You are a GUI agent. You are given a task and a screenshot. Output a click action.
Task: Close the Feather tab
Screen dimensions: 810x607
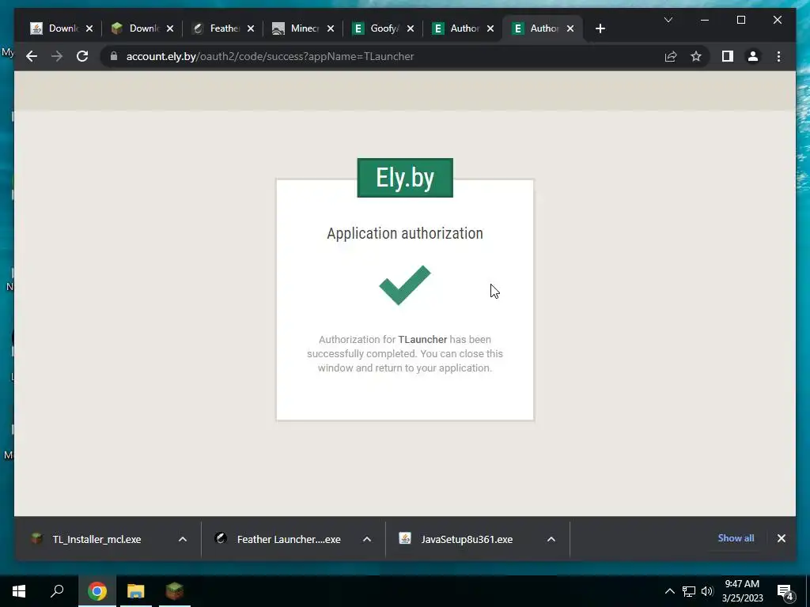[251, 28]
